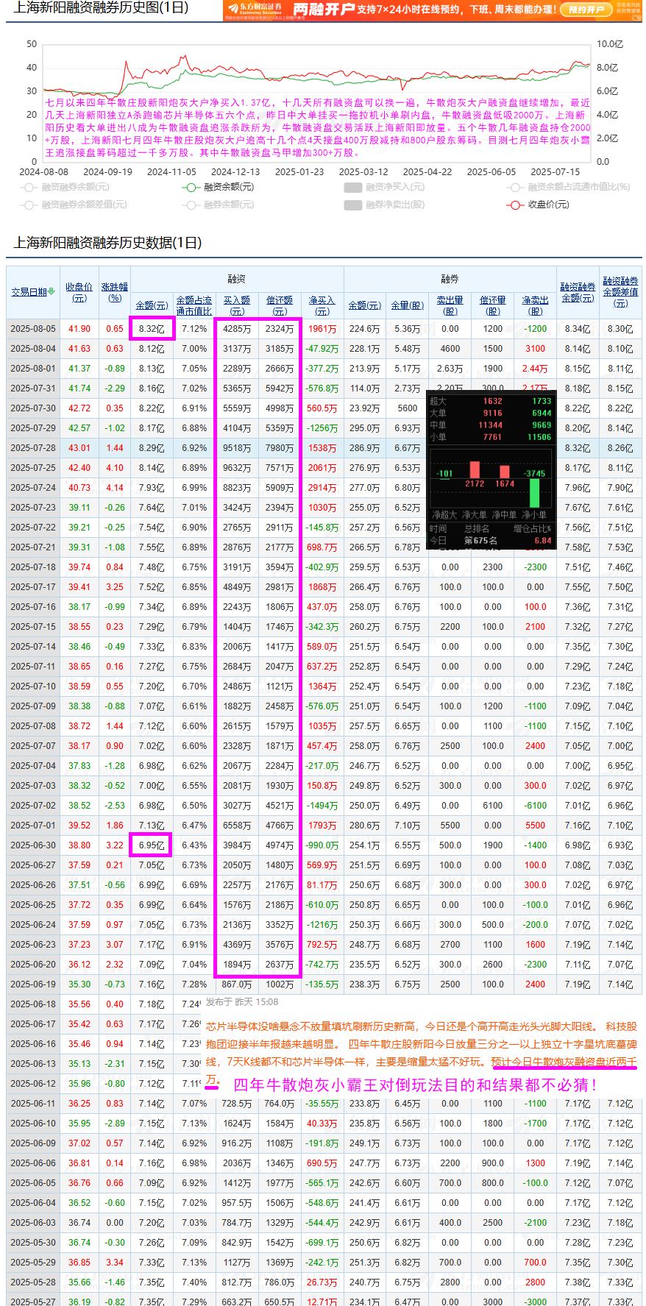646x1306 pixels.
Task: Click the 2024-09-19 chart axis label
Action: pyautogui.click(x=107, y=171)
